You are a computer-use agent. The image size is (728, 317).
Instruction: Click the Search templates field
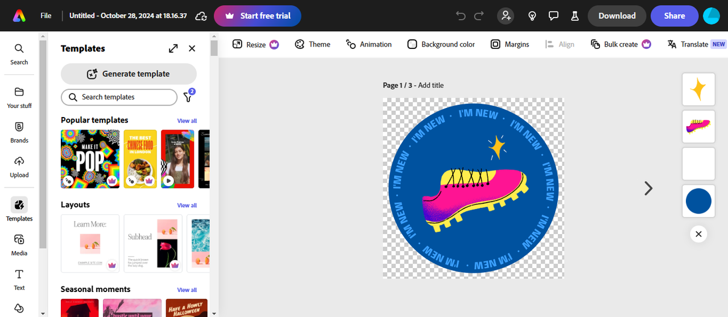point(119,97)
